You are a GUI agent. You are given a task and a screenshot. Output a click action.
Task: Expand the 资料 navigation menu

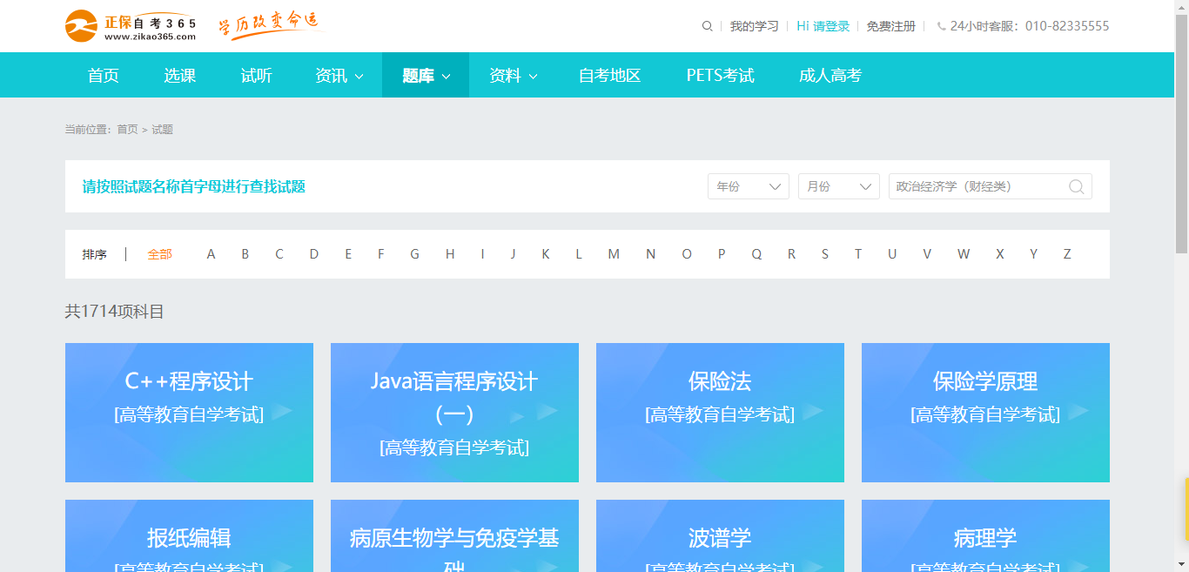coord(513,76)
